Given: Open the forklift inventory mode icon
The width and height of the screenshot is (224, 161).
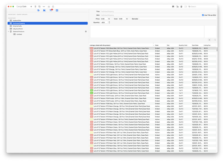Looking at the screenshot, I should pyautogui.click(x=44, y=10).
